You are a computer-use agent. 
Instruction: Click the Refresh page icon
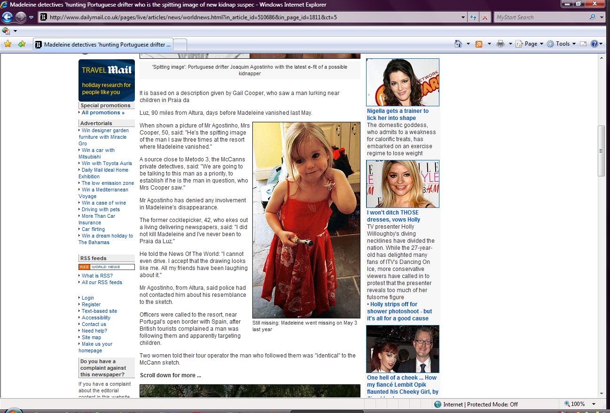(473, 17)
